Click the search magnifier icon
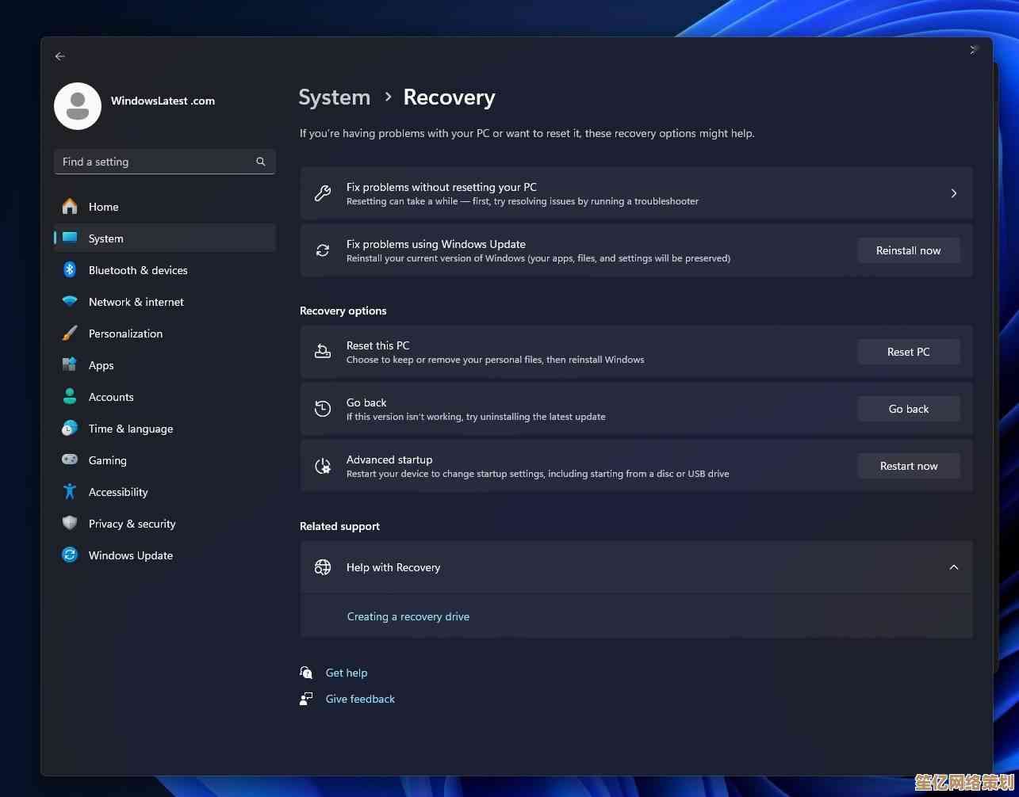 pos(260,162)
